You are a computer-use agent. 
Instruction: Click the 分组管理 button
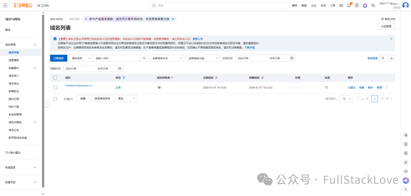386,27
